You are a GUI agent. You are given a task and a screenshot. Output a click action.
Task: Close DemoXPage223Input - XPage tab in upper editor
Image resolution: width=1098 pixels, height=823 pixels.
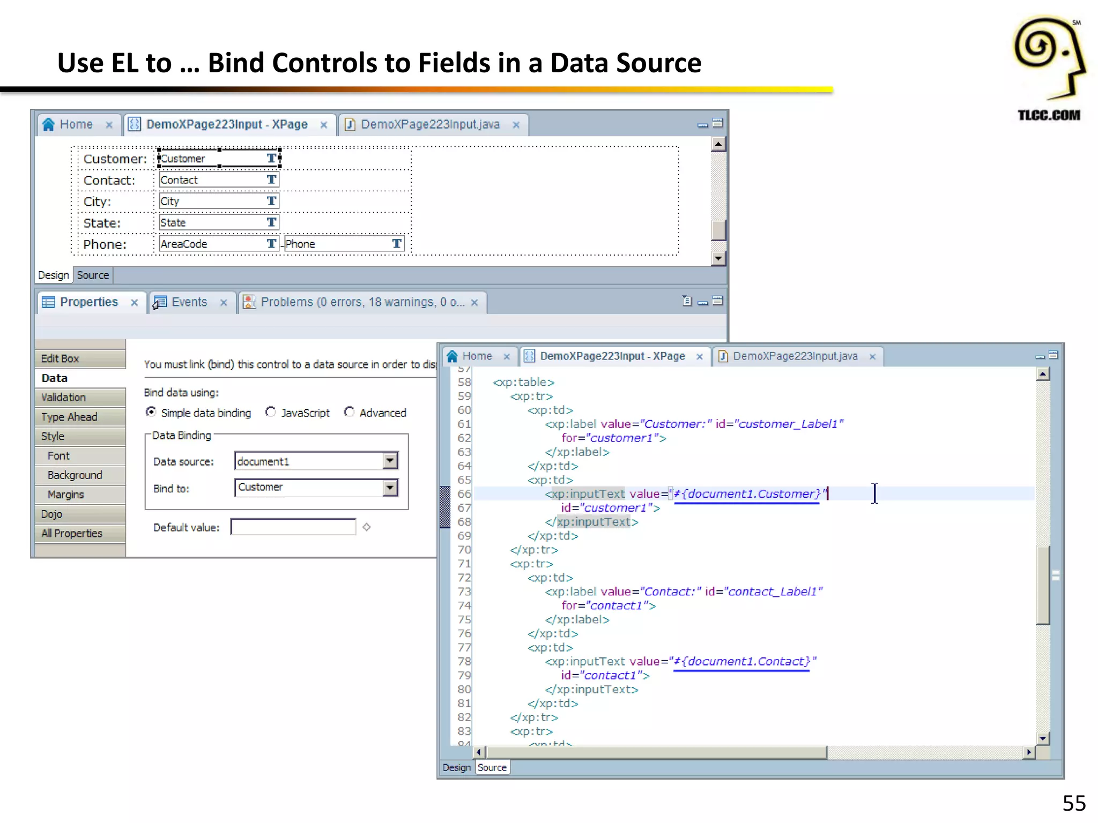[324, 125]
